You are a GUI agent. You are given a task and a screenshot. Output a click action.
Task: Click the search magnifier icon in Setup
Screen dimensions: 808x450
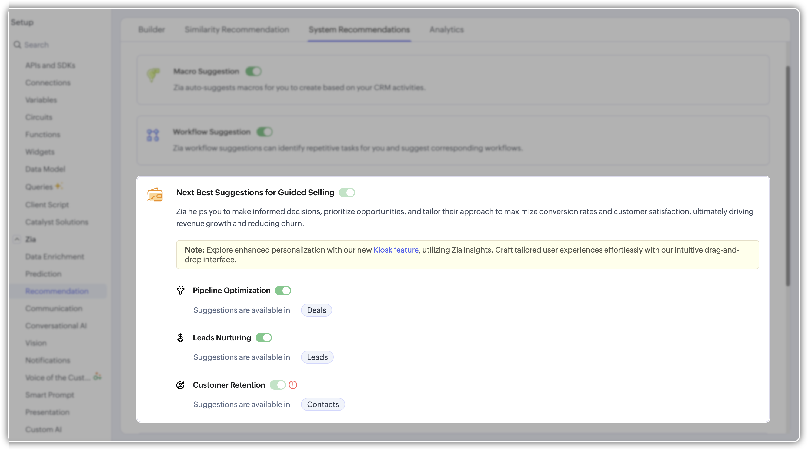(x=17, y=45)
